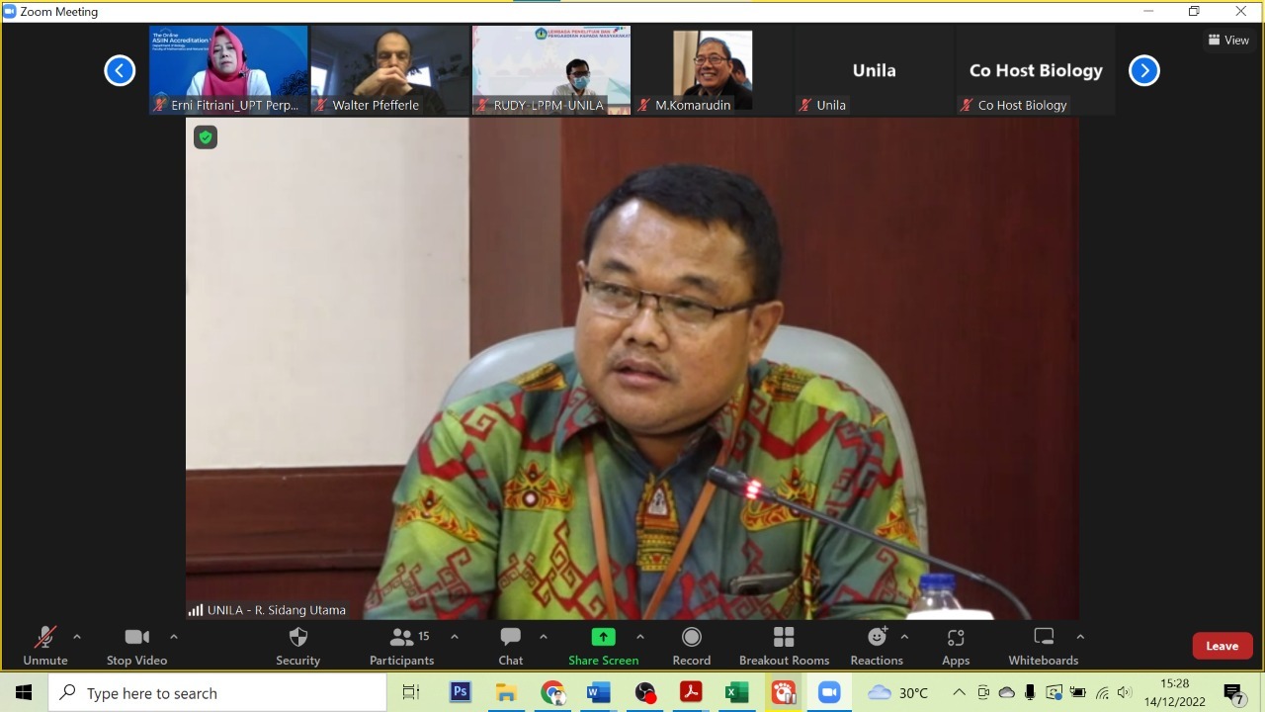The width and height of the screenshot is (1265, 712).
Task: Select Walter Pfefferle video thumbnail
Action: [389, 70]
